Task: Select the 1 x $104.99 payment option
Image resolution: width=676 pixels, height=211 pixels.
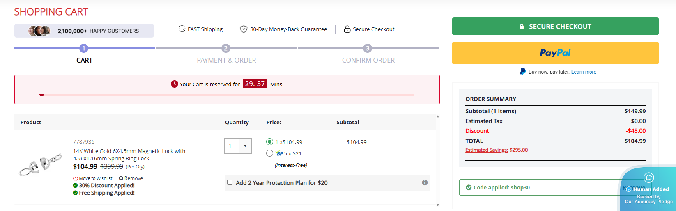Action: click(269, 142)
